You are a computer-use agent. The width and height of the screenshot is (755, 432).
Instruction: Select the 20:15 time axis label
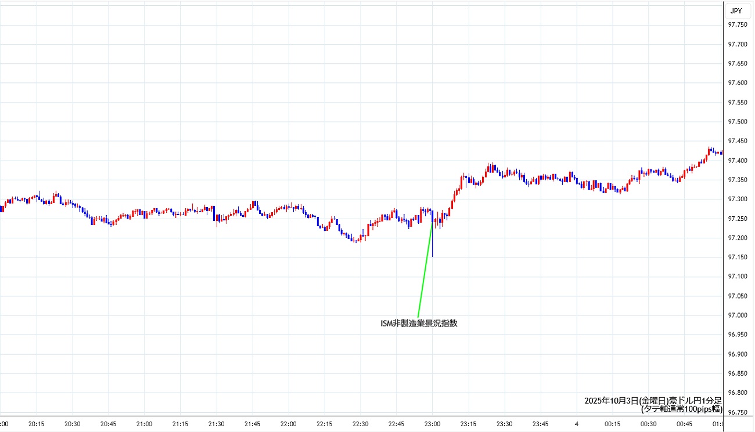point(36,424)
